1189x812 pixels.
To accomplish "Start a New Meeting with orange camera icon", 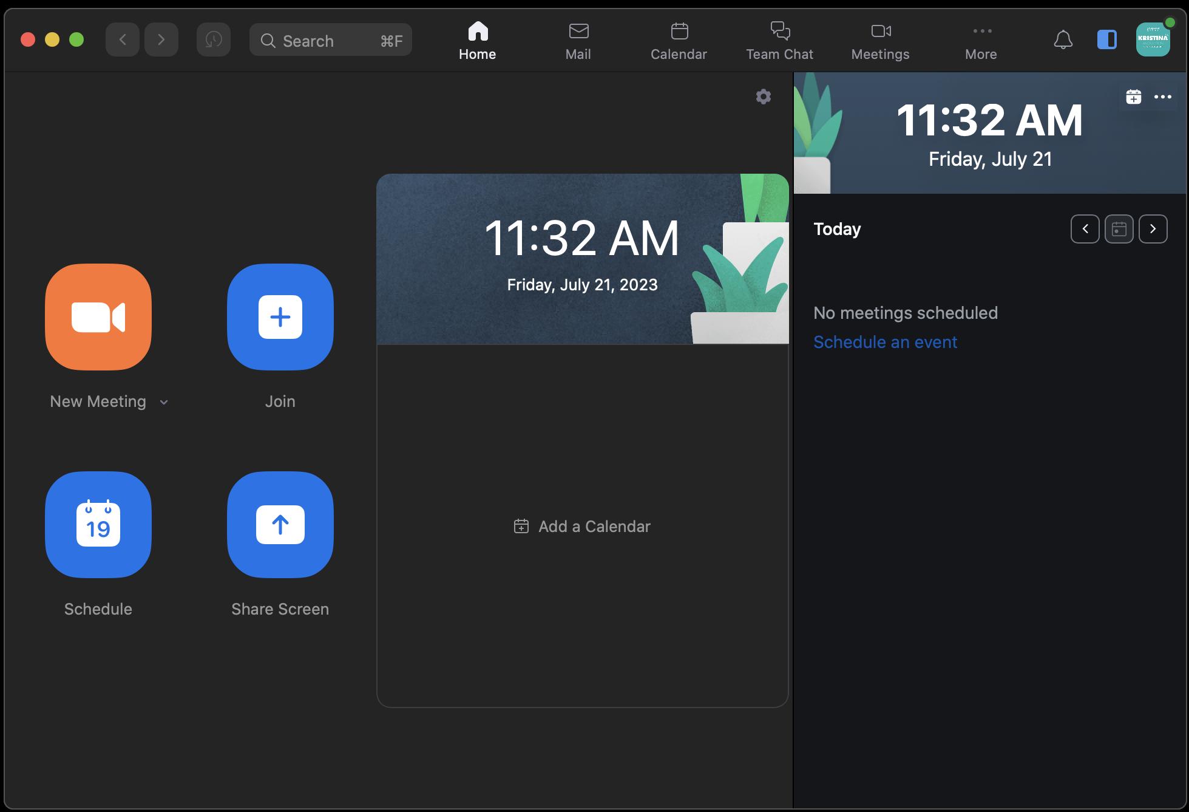I will coord(98,316).
